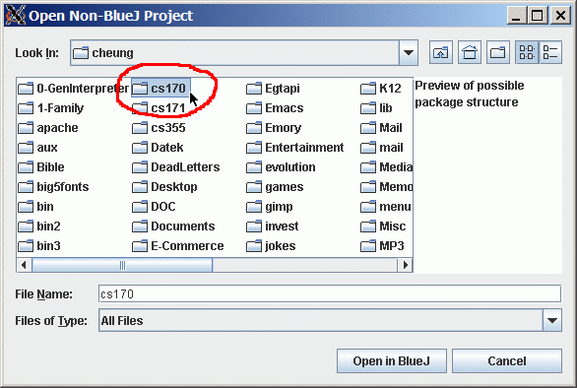
Task: Select the Desktop folder icon
Action: (140, 187)
